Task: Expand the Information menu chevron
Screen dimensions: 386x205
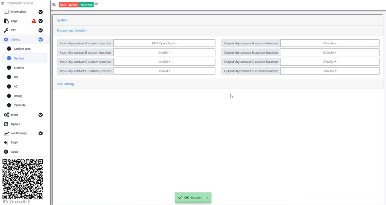Action: coord(40,12)
